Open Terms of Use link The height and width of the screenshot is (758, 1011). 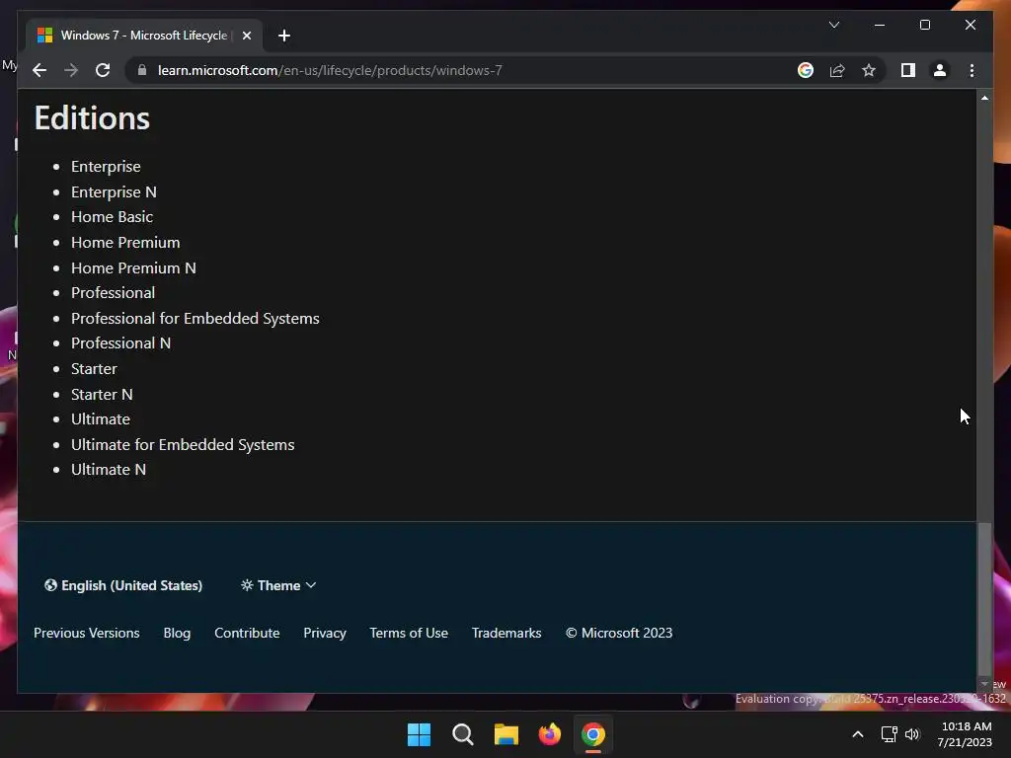[x=409, y=633]
